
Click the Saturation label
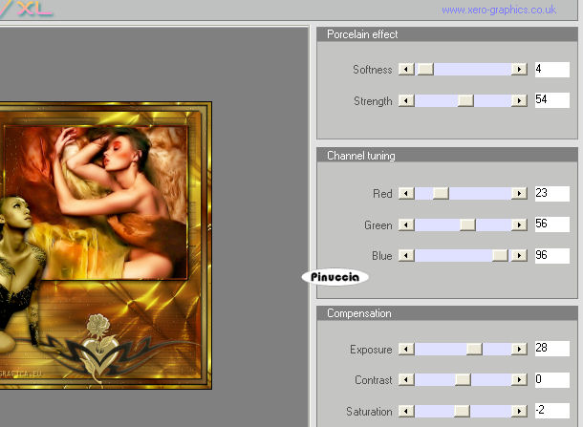tap(369, 412)
